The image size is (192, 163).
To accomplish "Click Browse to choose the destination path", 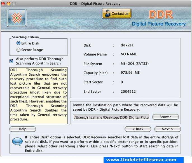I will [x=165, y=117].
